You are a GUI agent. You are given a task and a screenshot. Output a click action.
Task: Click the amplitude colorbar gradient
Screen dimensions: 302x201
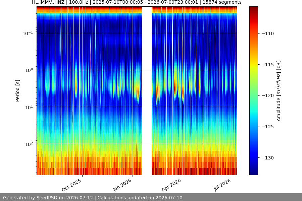tap(253, 91)
